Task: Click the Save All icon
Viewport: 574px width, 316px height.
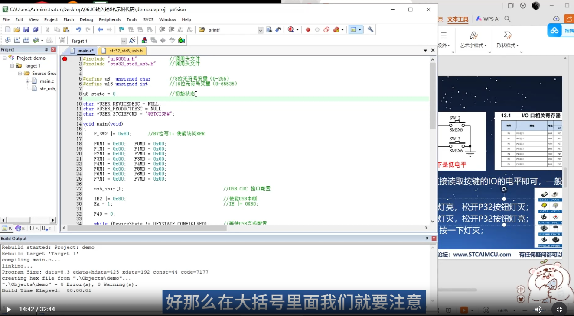Action: (x=36, y=30)
